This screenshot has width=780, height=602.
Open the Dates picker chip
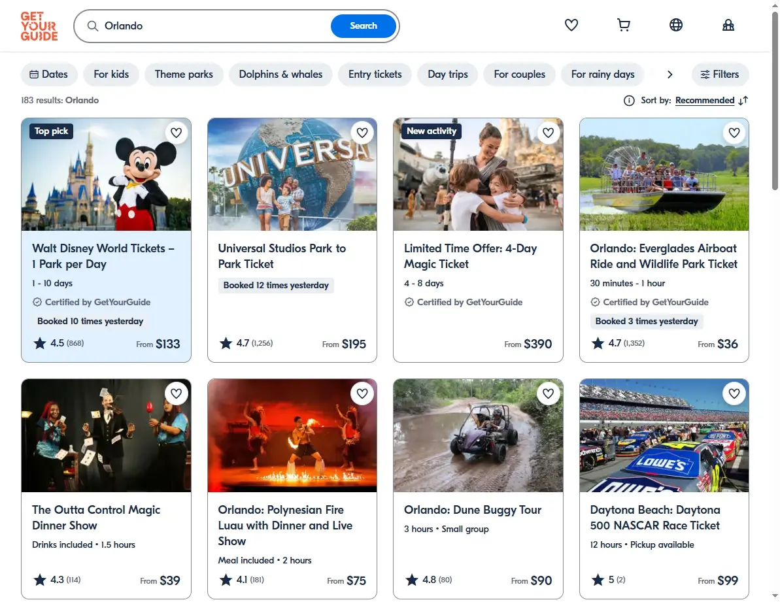coord(49,75)
